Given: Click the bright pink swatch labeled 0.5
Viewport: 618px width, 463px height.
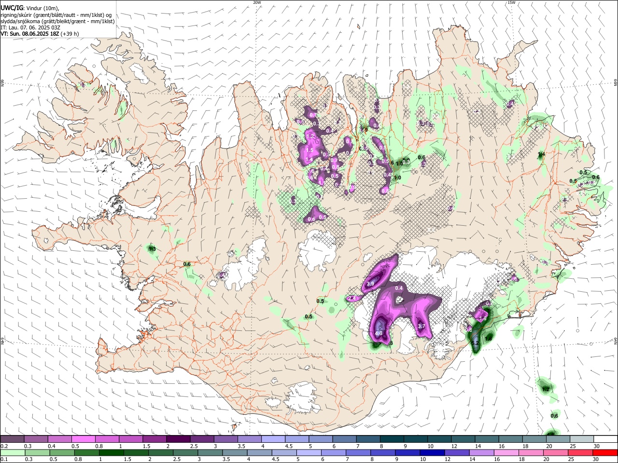Looking at the screenshot, I should click(x=83, y=439).
